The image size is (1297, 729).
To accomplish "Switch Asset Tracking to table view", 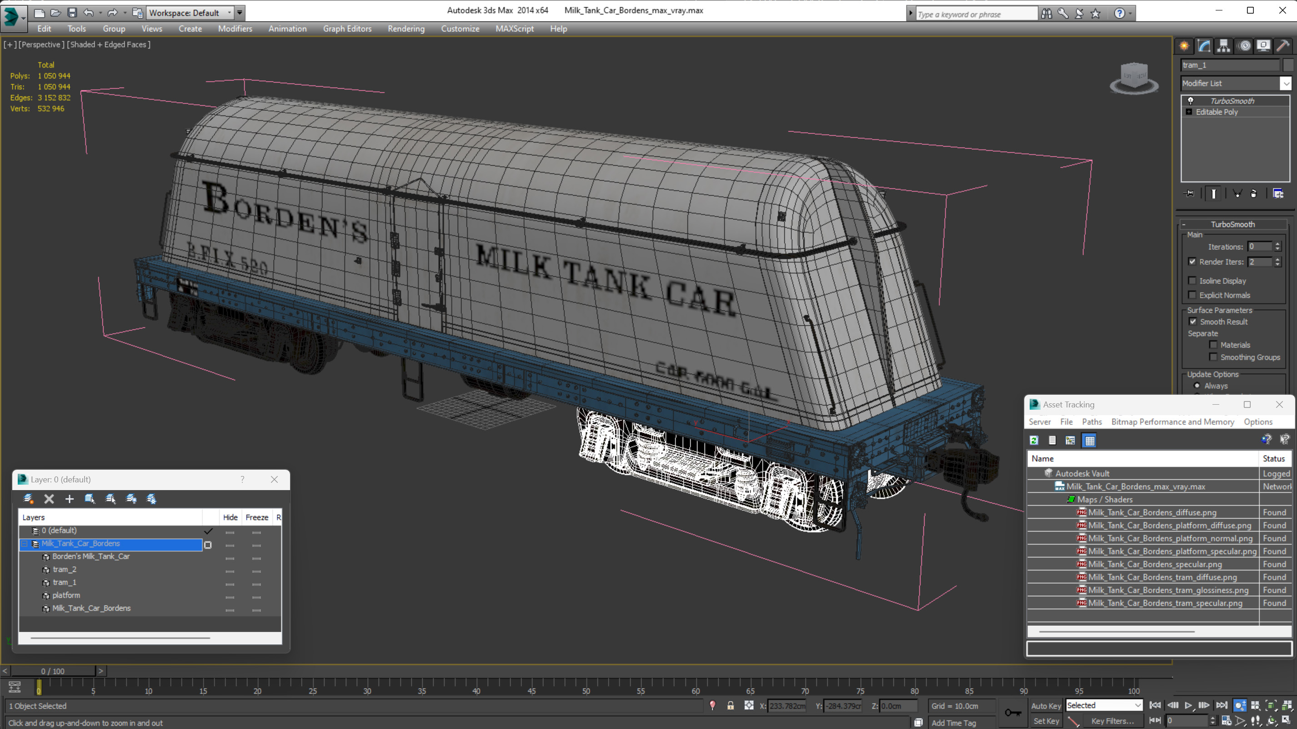I will [x=1089, y=440].
